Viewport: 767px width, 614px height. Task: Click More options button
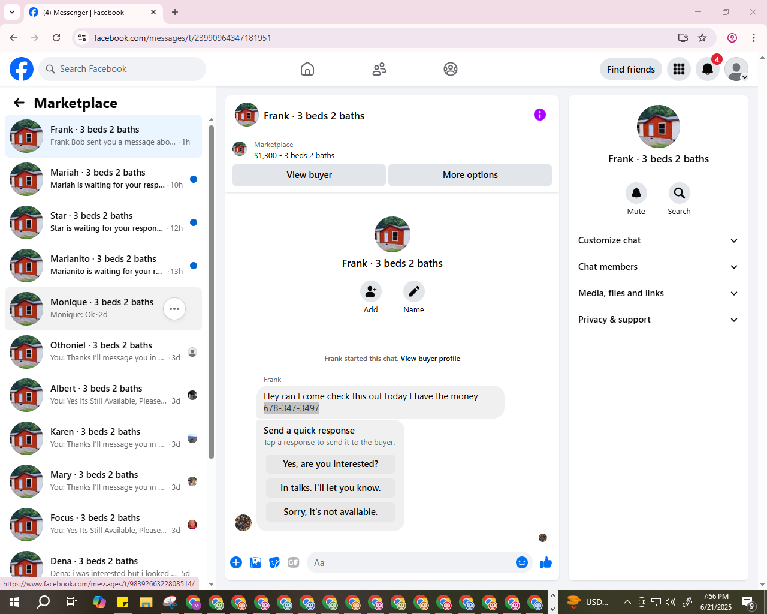[470, 175]
